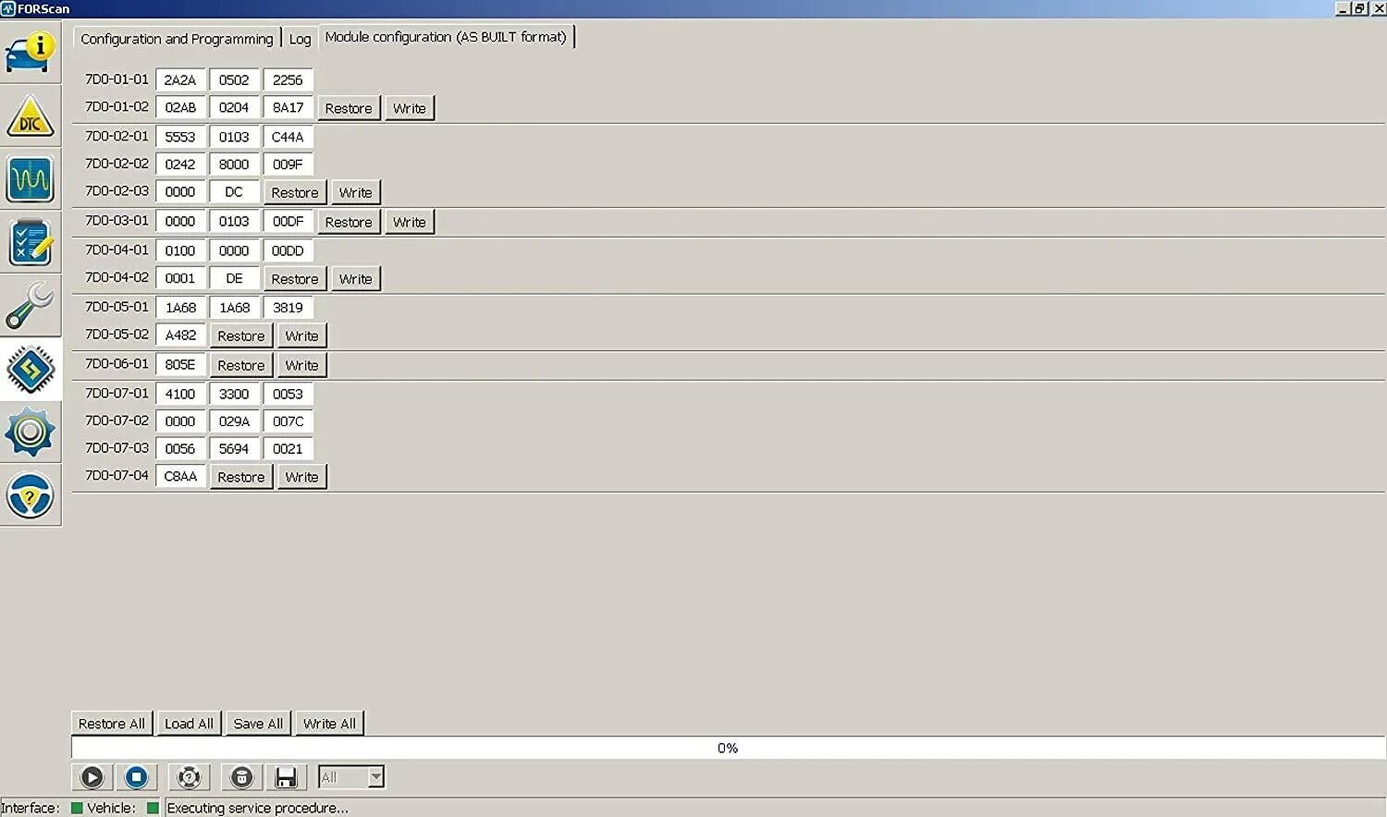Click Write in row 7D0-02-03
Screen dimensions: 1387x817
click(x=356, y=192)
